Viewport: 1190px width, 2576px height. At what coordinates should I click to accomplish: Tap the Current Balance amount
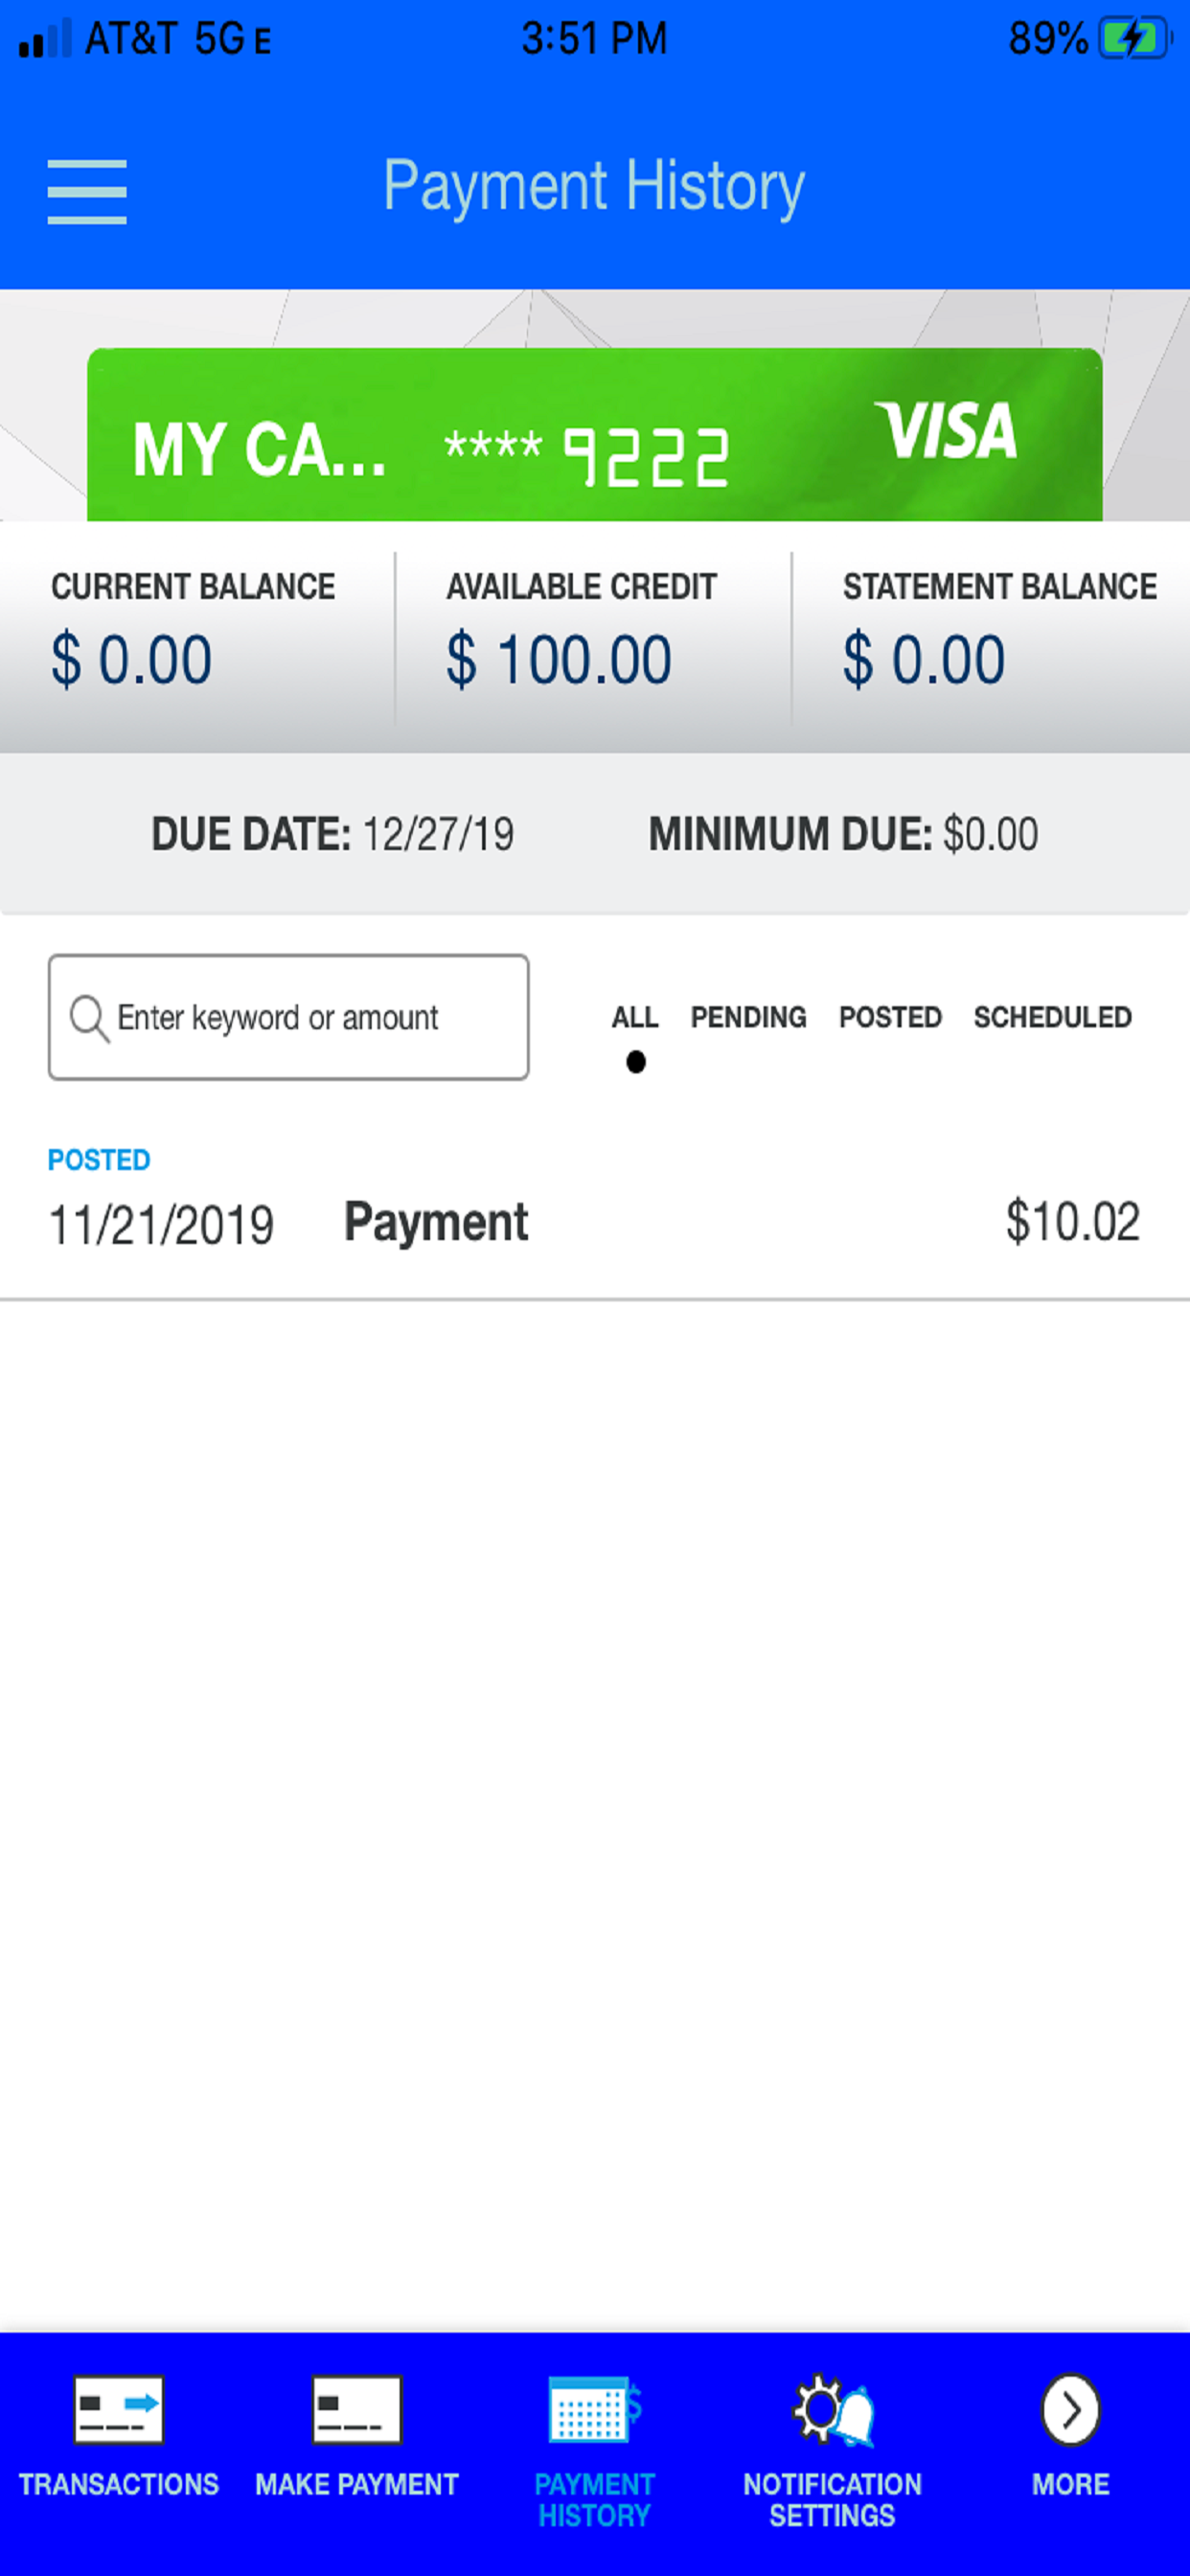tap(132, 660)
